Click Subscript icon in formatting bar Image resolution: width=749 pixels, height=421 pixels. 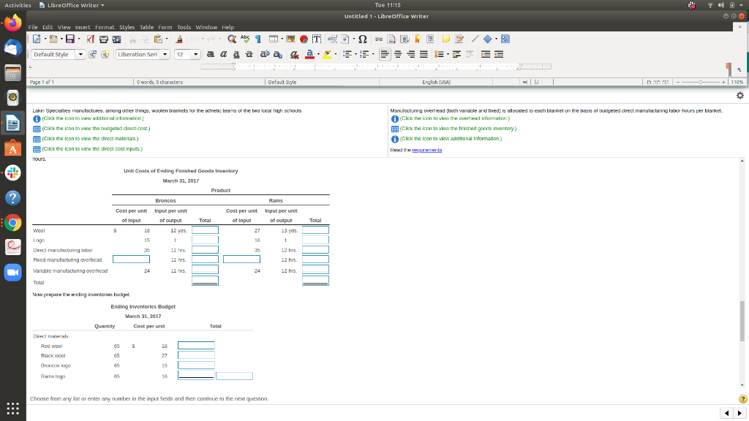(x=278, y=54)
